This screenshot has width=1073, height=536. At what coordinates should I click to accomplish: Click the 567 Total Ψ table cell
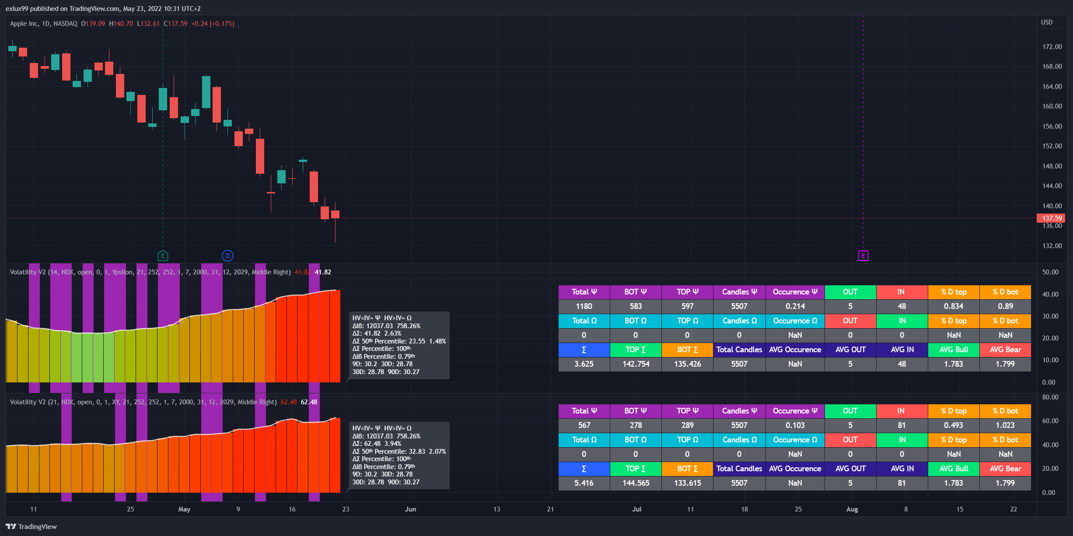click(x=584, y=425)
